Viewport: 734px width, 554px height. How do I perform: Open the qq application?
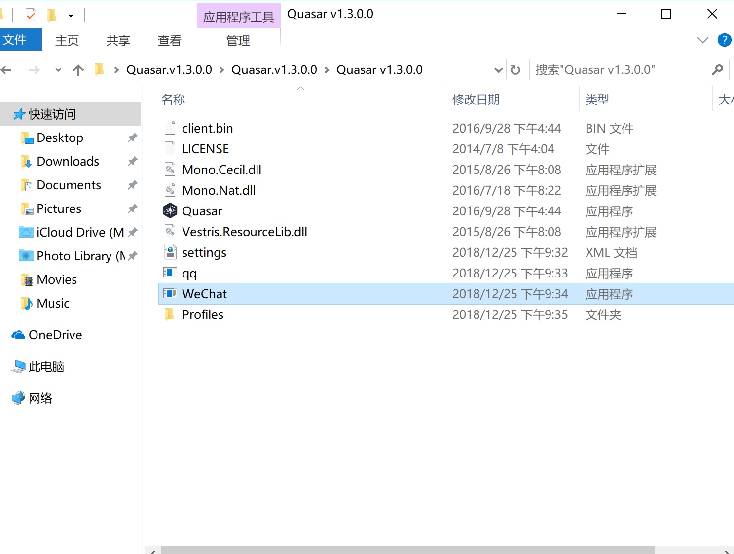coord(189,273)
